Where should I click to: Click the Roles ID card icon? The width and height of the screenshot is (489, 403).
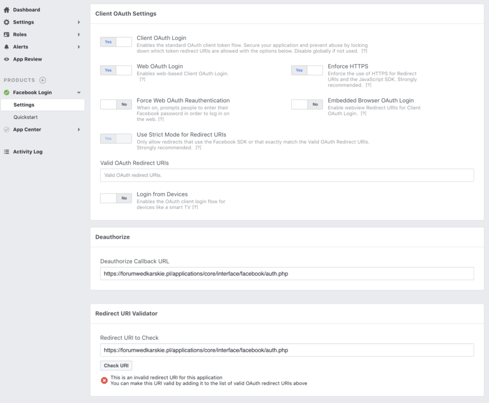(x=6, y=34)
